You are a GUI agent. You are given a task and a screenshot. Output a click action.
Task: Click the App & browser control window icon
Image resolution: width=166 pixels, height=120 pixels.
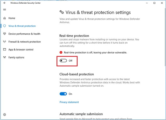click(x=5, y=50)
